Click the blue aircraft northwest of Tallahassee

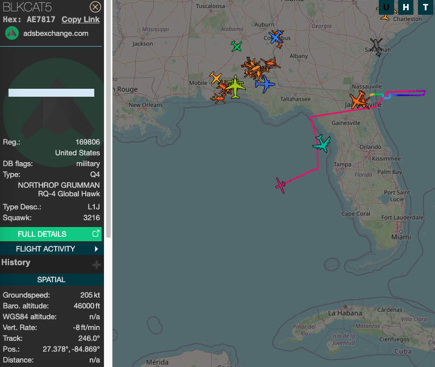(x=264, y=84)
